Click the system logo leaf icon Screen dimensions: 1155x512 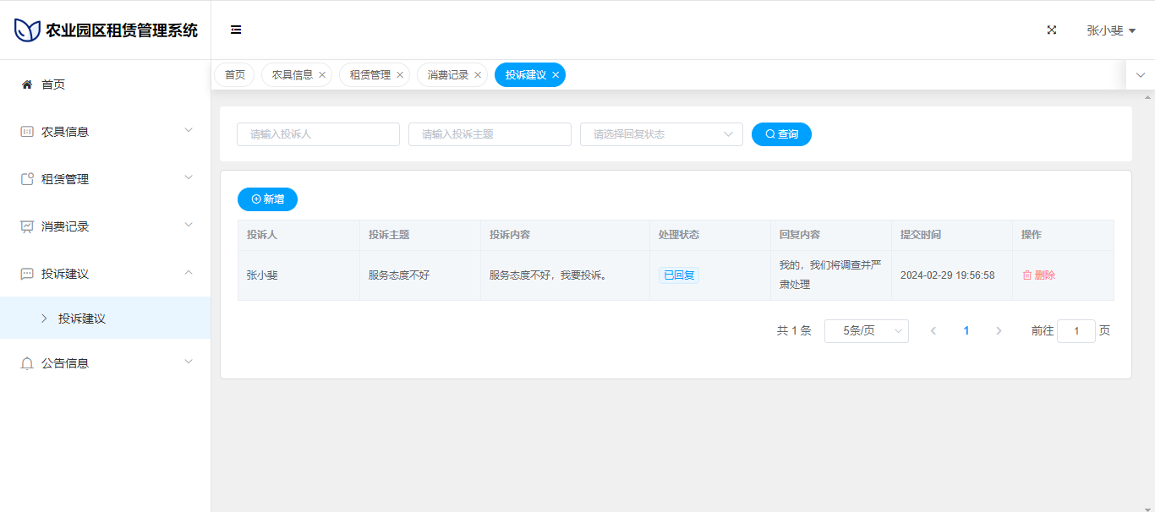click(x=27, y=30)
